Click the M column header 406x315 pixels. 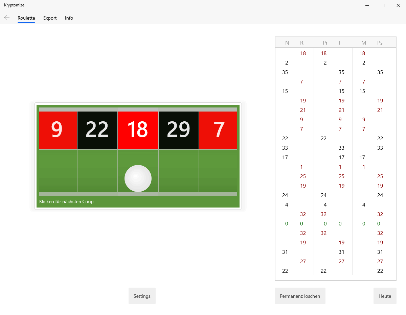click(364, 43)
